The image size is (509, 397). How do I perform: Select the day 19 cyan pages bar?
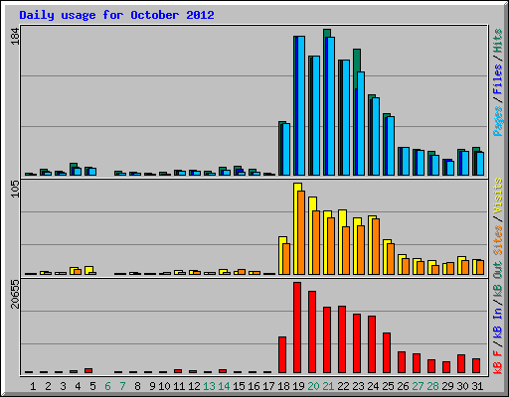pyautogui.click(x=301, y=105)
